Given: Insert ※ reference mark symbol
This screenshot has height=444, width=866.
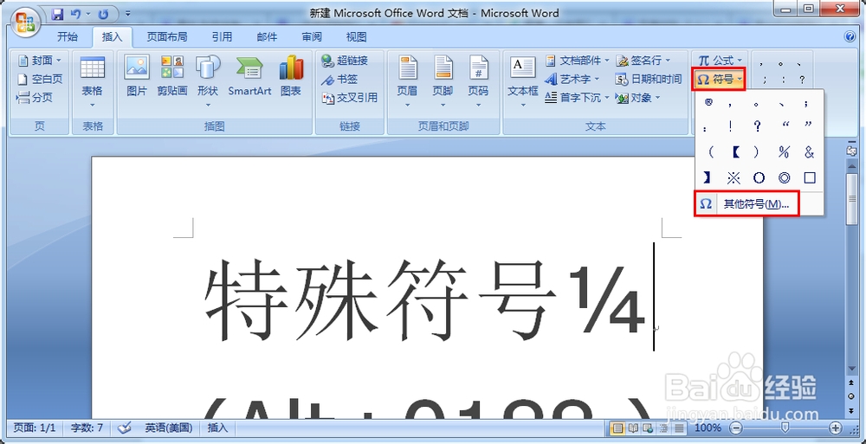Looking at the screenshot, I should [x=734, y=177].
